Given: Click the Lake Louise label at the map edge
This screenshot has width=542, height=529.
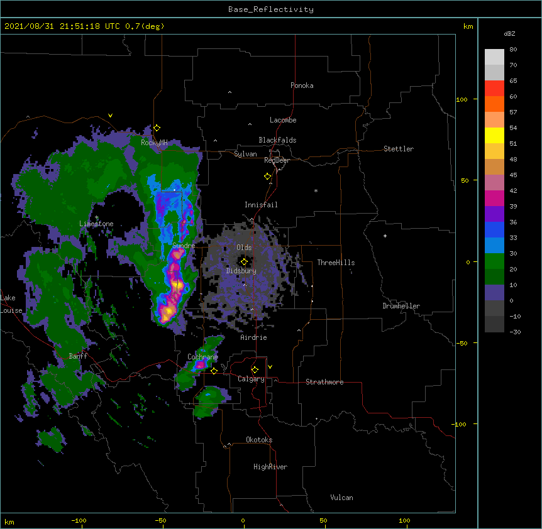Looking at the screenshot, I should click(x=11, y=304).
